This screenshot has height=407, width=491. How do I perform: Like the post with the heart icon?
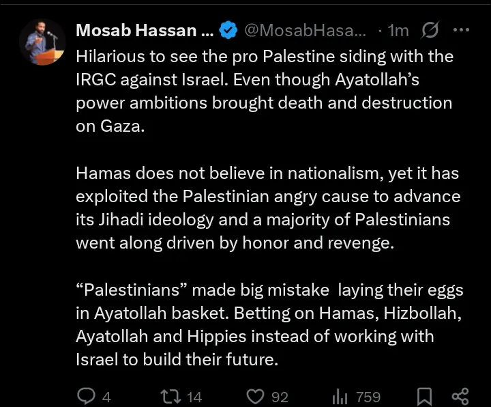(x=254, y=396)
